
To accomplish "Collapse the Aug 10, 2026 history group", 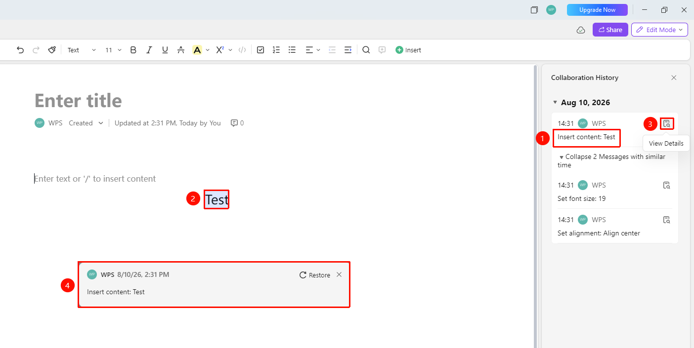I will [555, 103].
